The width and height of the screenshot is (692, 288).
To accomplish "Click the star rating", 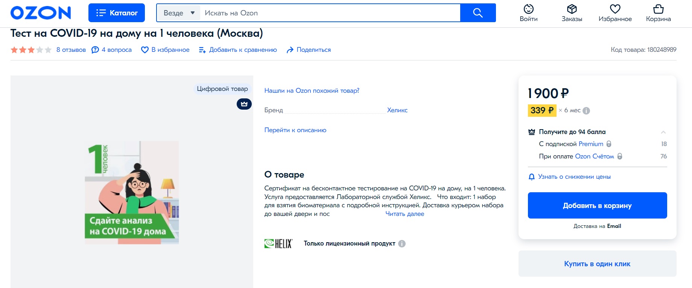I will pyautogui.click(x=31, y=50).
